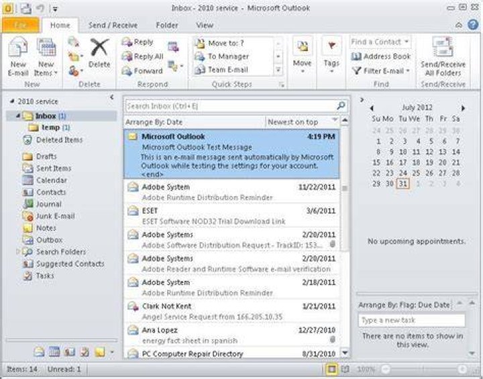Collapse the Inbox folder tree

tap(18, 116)
